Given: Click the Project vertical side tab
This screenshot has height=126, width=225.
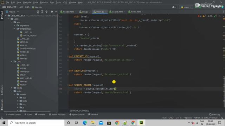Looking at the screenshot, I should coord(2,15).
